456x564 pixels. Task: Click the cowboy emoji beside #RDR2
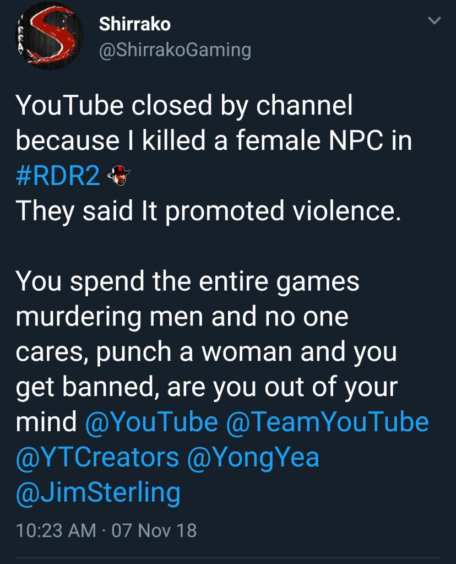point(119,176)
